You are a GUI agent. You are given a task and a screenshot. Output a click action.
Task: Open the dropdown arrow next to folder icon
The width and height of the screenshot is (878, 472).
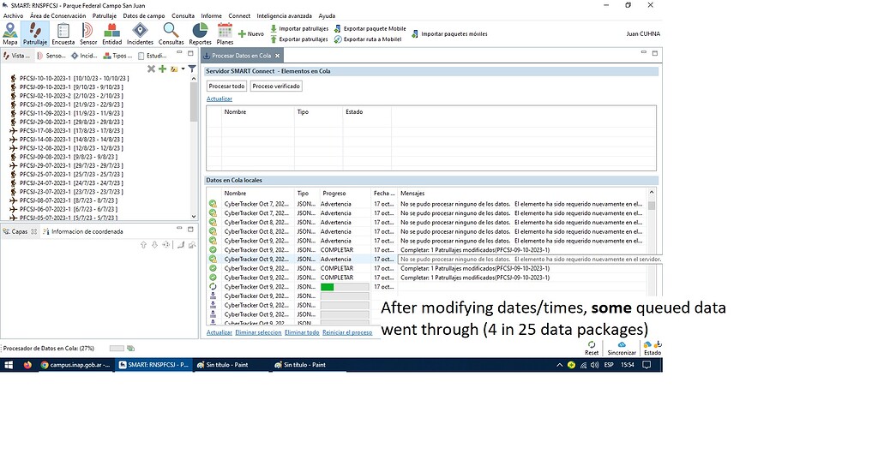(183, 69)
